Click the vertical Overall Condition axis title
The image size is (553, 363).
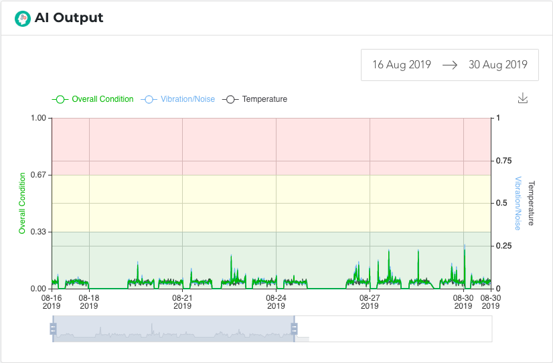22,203
